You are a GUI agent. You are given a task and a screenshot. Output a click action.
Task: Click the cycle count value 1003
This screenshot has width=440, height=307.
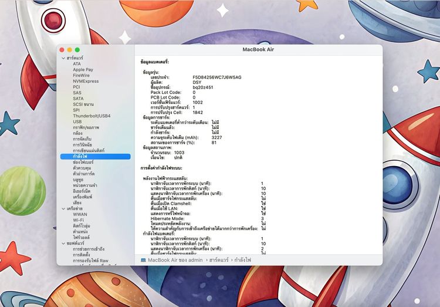tap(180, 153)
